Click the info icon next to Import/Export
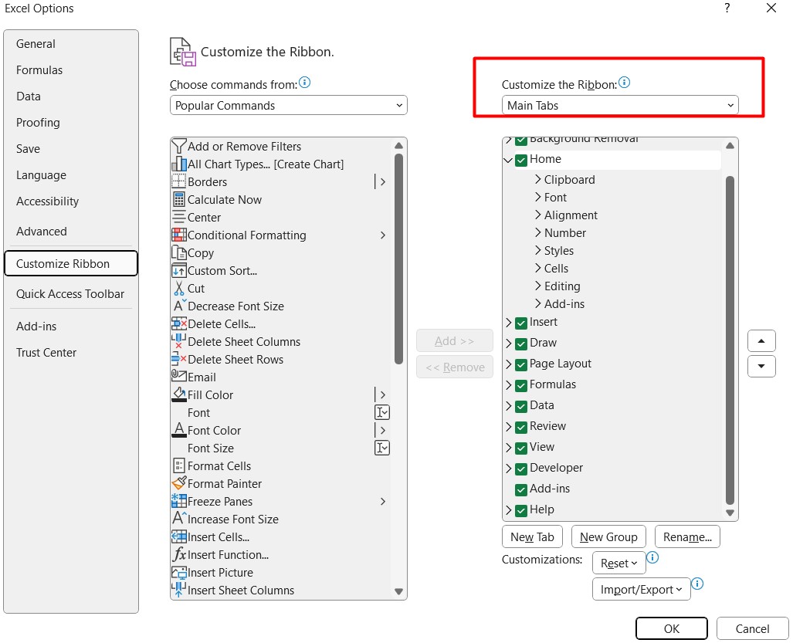This screenshot has height=643, width=793. point(697,584)
